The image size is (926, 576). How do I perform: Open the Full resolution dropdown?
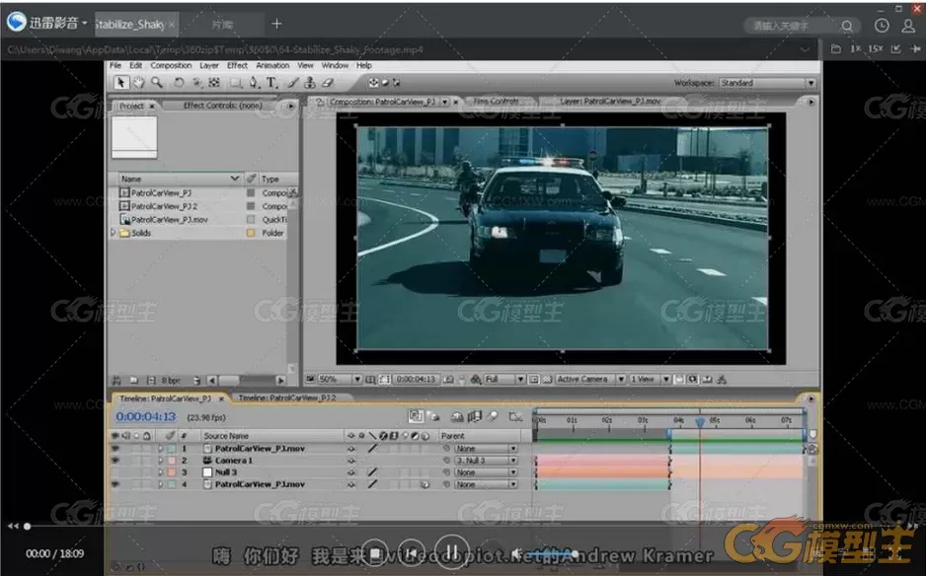504,380
